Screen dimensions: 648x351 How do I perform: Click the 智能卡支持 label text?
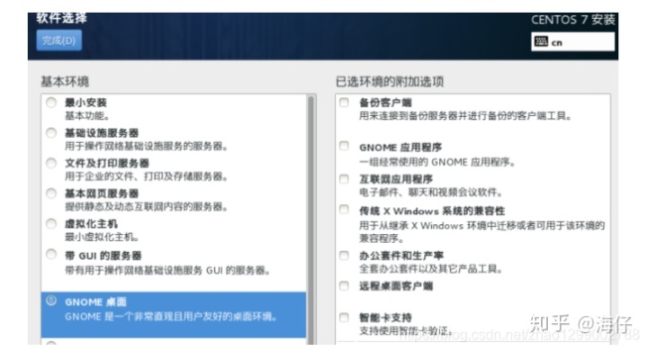[385, 318]
